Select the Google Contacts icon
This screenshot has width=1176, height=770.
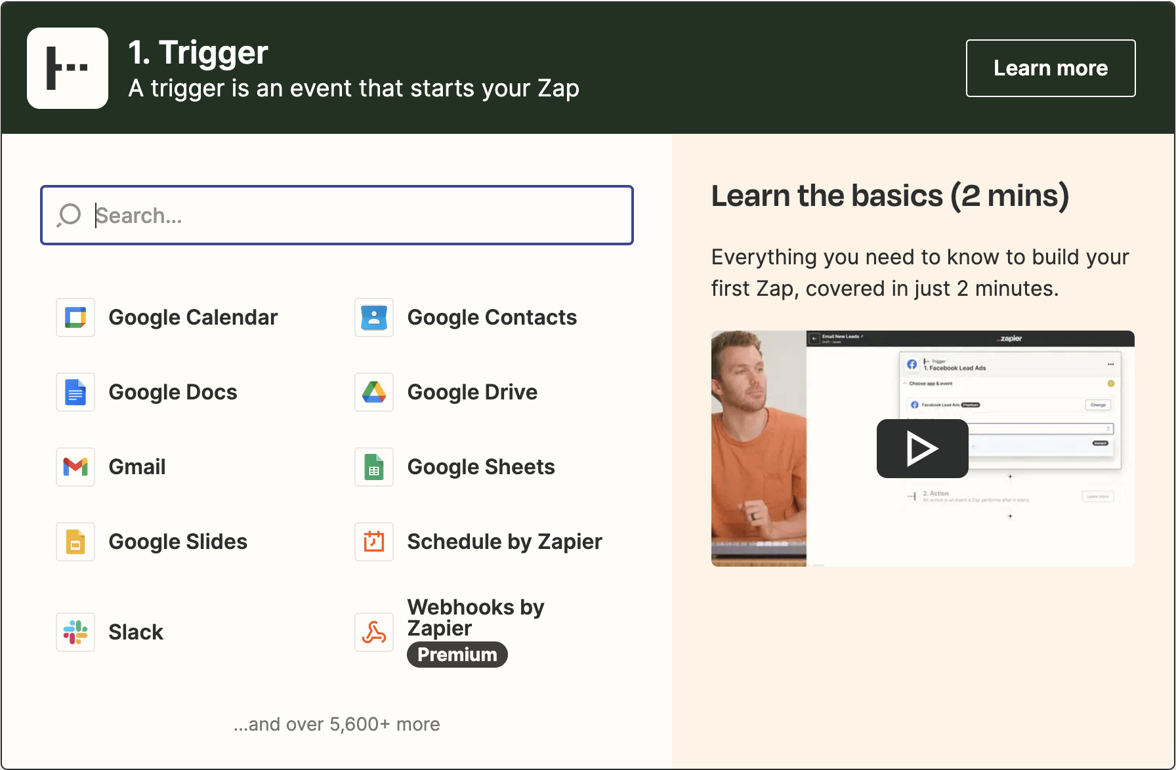click(x=374, y=317)
